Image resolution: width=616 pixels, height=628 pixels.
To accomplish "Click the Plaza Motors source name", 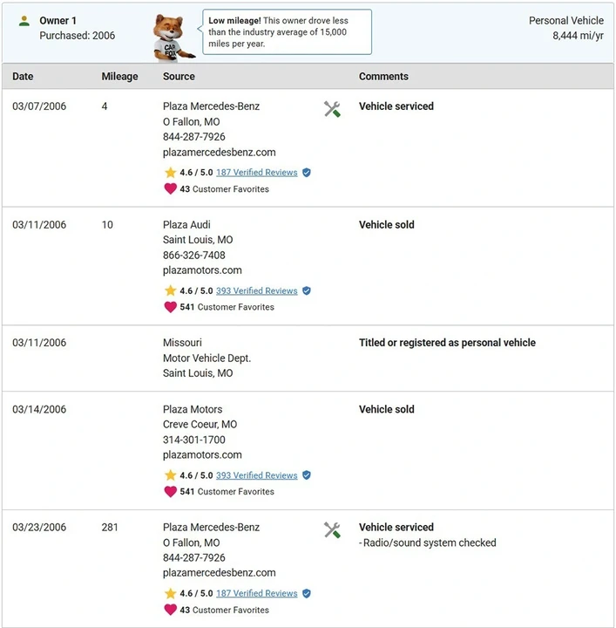I will click(193, 409).
